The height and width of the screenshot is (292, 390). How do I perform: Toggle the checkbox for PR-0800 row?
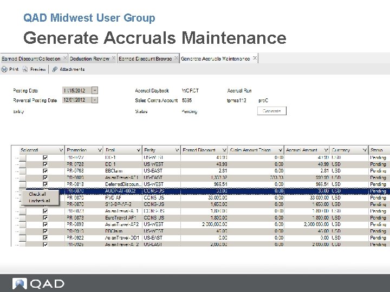click(x=45, y=177)
